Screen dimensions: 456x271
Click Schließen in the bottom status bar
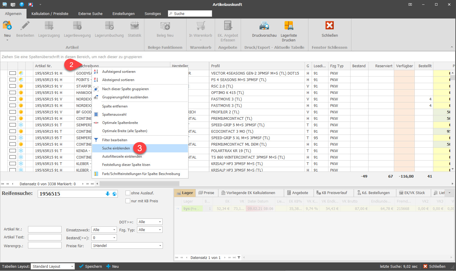(434, 266)
